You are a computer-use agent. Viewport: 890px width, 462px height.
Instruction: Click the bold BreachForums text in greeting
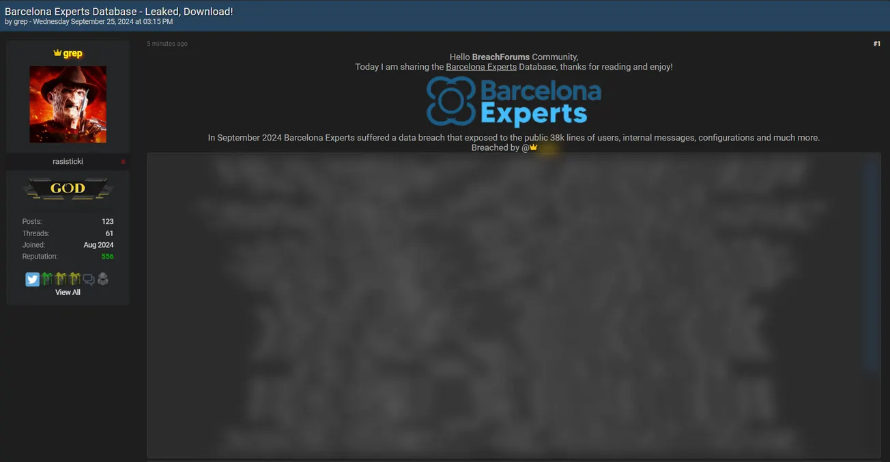(501, 57)
